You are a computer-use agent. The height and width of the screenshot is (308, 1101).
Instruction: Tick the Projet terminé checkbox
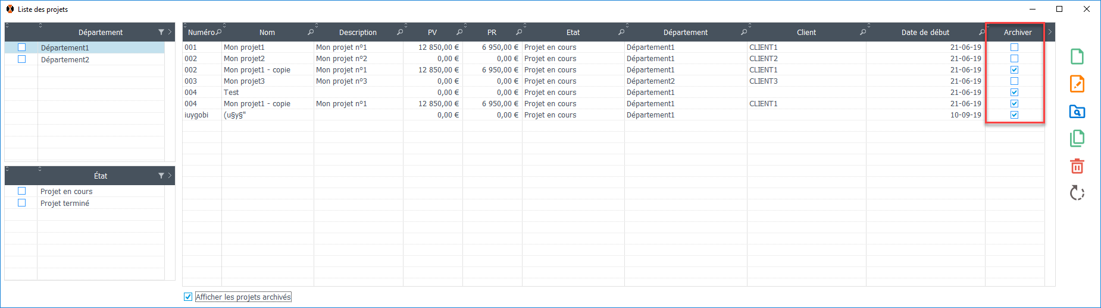[22, 203]
